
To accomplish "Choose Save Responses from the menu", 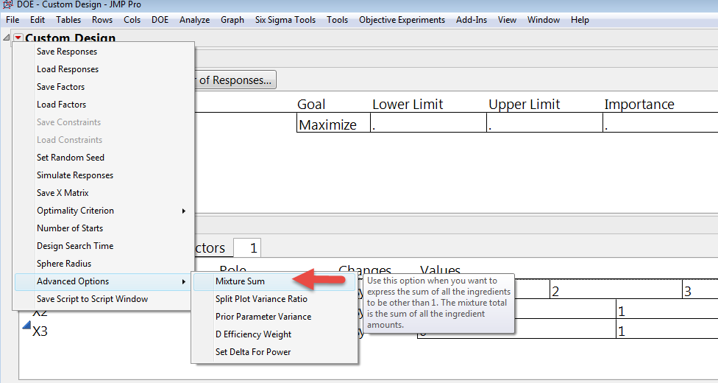I will (x=104, y=52).
